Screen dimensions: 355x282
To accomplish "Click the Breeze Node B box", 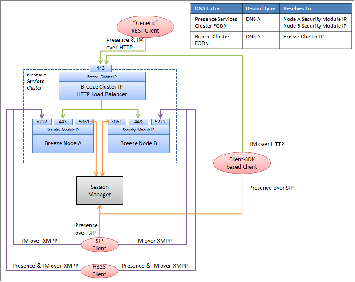I will coord(138,143).
